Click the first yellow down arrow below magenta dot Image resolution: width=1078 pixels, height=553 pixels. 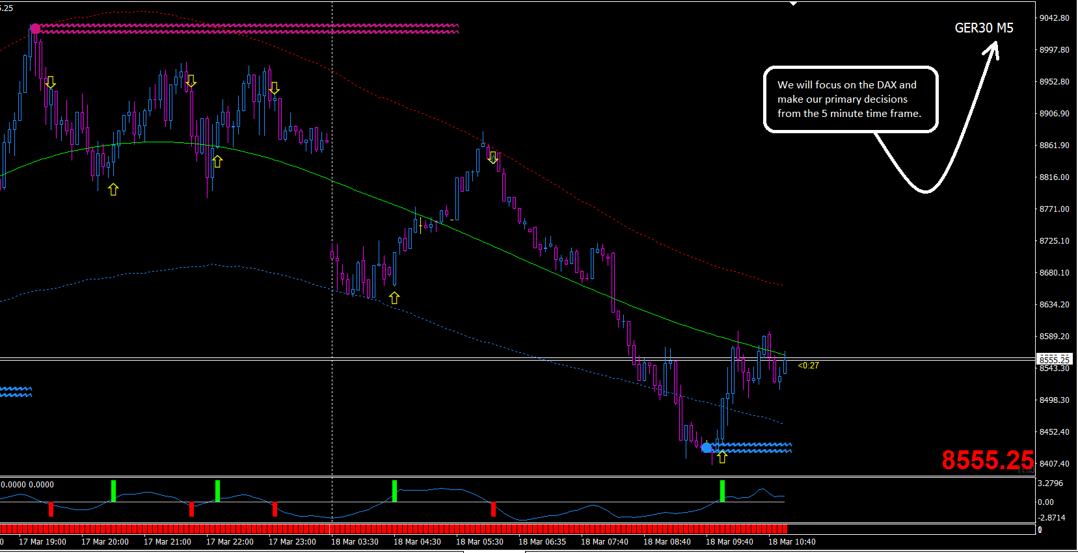[x=51, y=83]
